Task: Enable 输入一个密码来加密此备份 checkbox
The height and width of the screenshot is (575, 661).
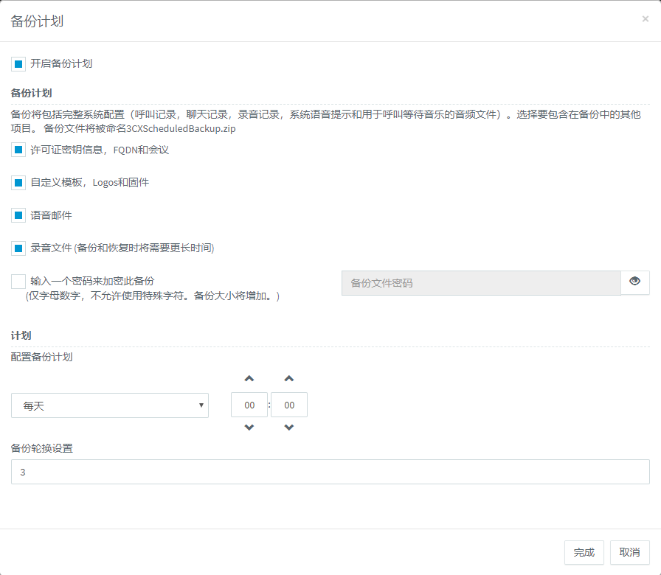Action: coord(18,281)
